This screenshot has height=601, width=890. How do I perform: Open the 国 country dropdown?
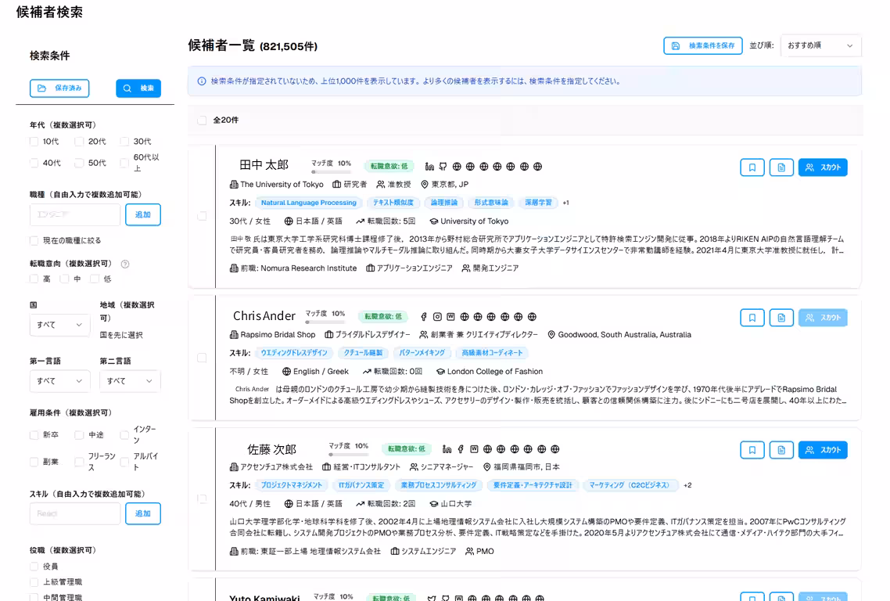59,325
